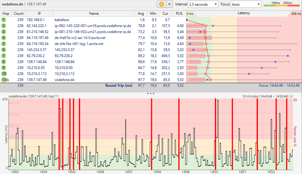Viewport: 302px width, 174px height.
Task: Click the 458 ms latency scale maximum label
Action: point(296,14)
